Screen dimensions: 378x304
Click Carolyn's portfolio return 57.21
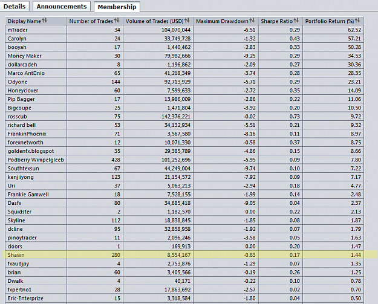pyautogui.click(x=354, y=39)
